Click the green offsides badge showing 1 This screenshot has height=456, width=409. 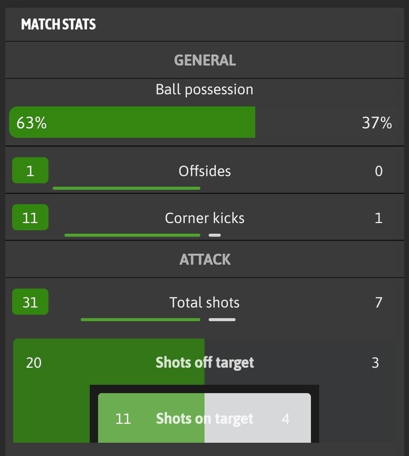click(30, 171)
